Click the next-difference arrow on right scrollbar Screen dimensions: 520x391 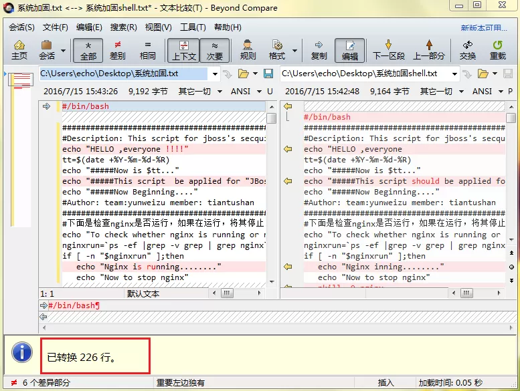(x=511, y=281)
